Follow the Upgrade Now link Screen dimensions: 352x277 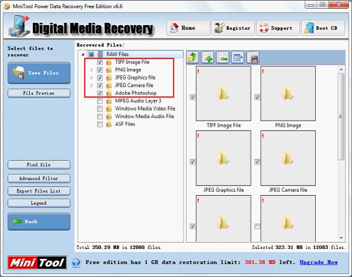coord(319,262)
